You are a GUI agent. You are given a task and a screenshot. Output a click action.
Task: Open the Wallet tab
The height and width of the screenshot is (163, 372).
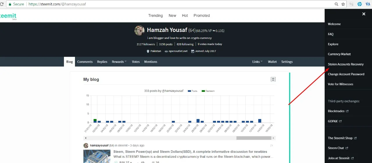coord(272,62)
